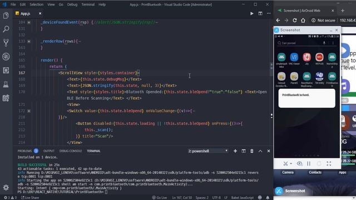
Task: Change the Babel JavaScript language mode
Action: 243,198
